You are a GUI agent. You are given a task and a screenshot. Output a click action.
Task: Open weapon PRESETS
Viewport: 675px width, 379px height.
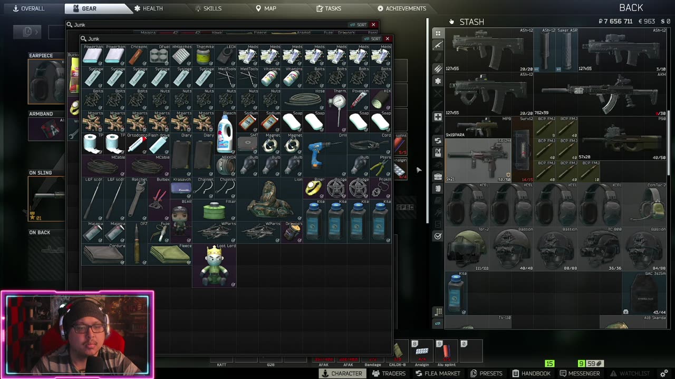coord(486,373)
